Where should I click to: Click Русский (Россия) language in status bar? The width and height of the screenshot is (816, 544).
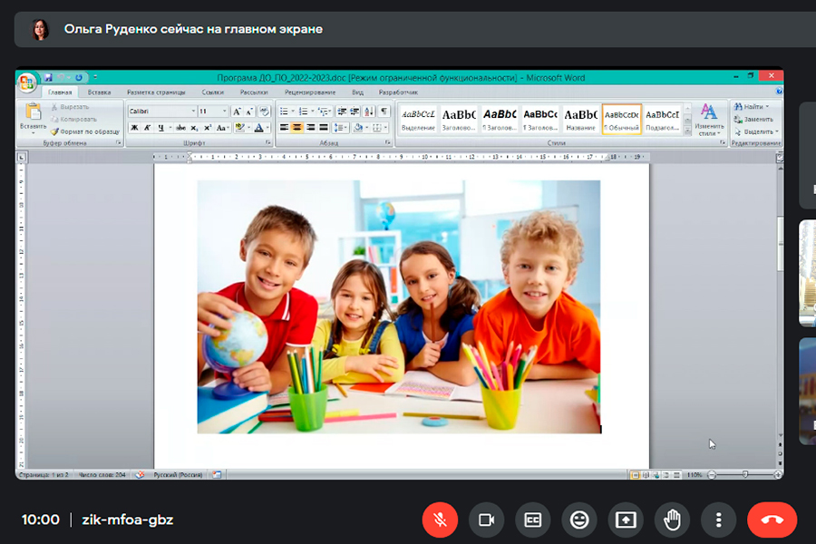[178, 475]
